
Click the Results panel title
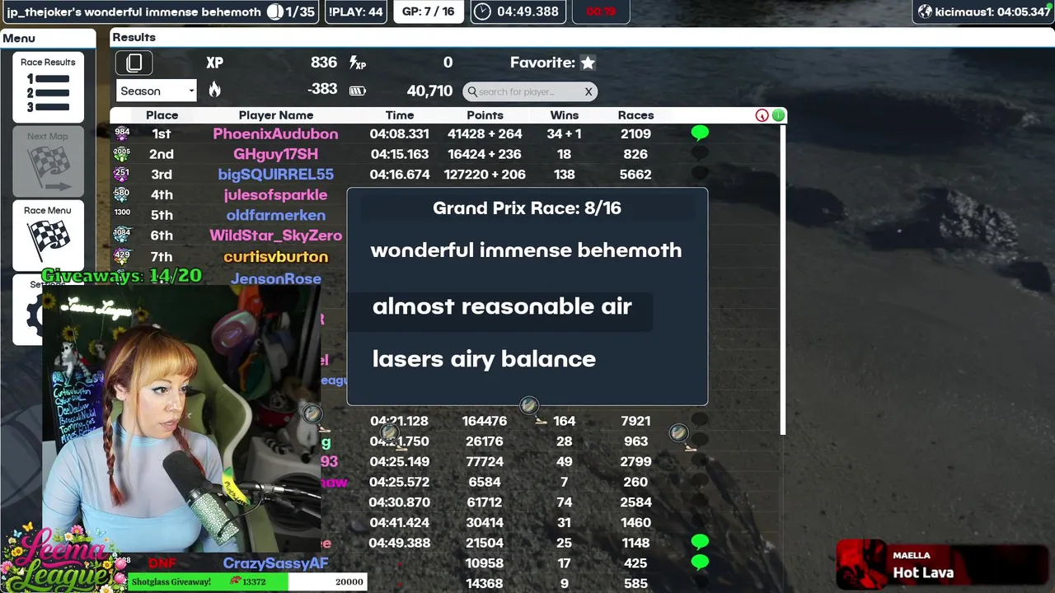coord(134,37)
